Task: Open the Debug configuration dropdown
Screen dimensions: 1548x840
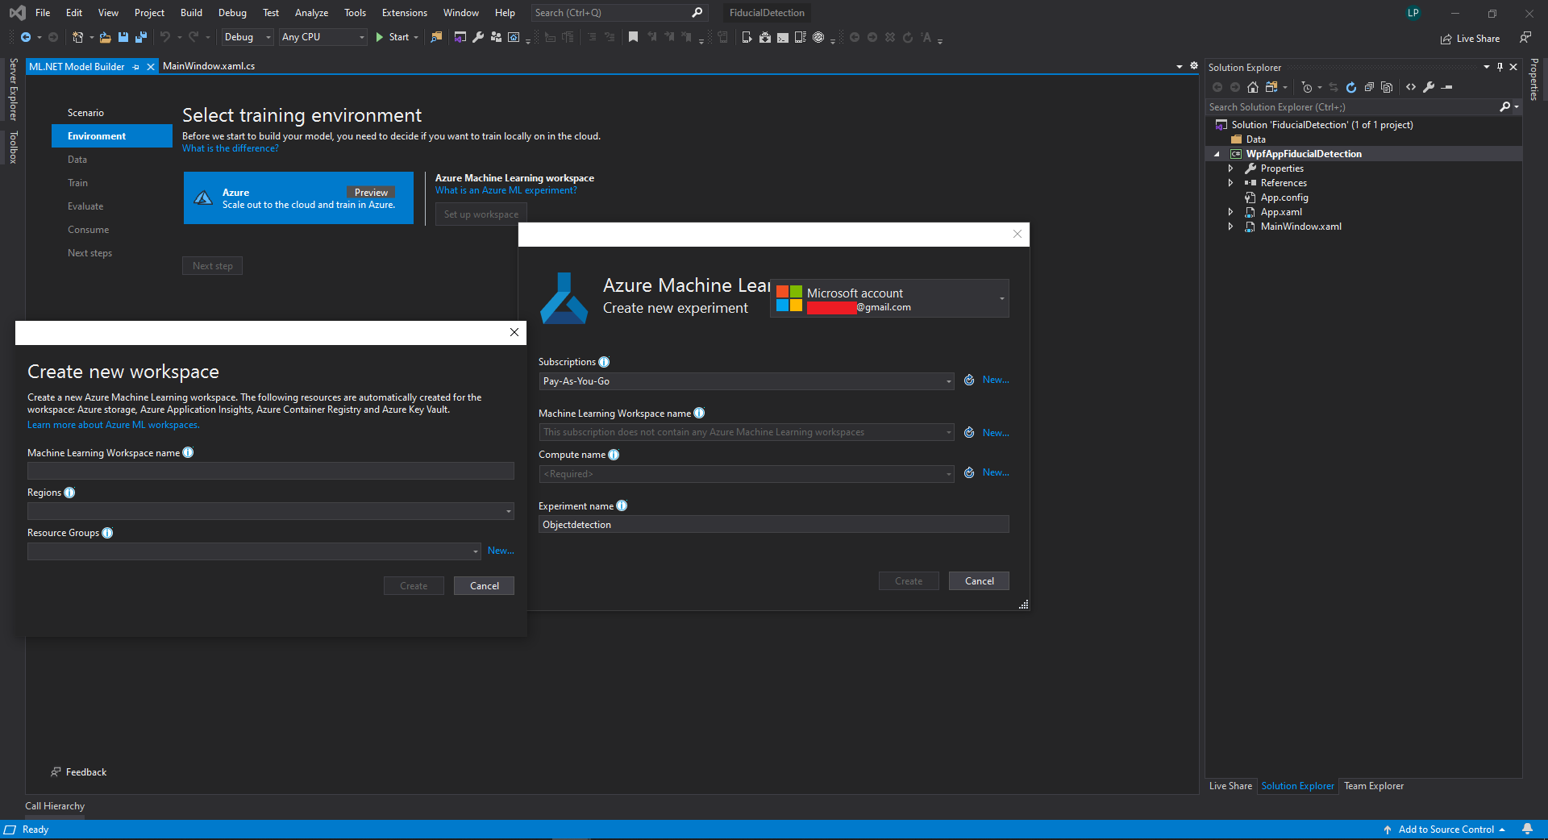Action: click(248, 37)
